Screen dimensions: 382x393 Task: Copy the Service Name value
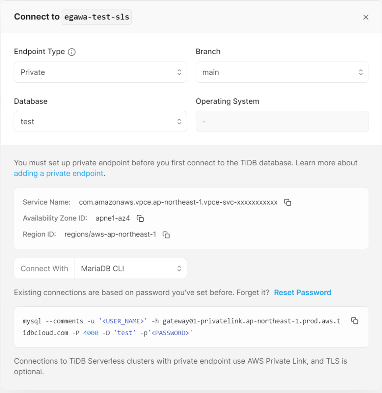pos(287,202)
